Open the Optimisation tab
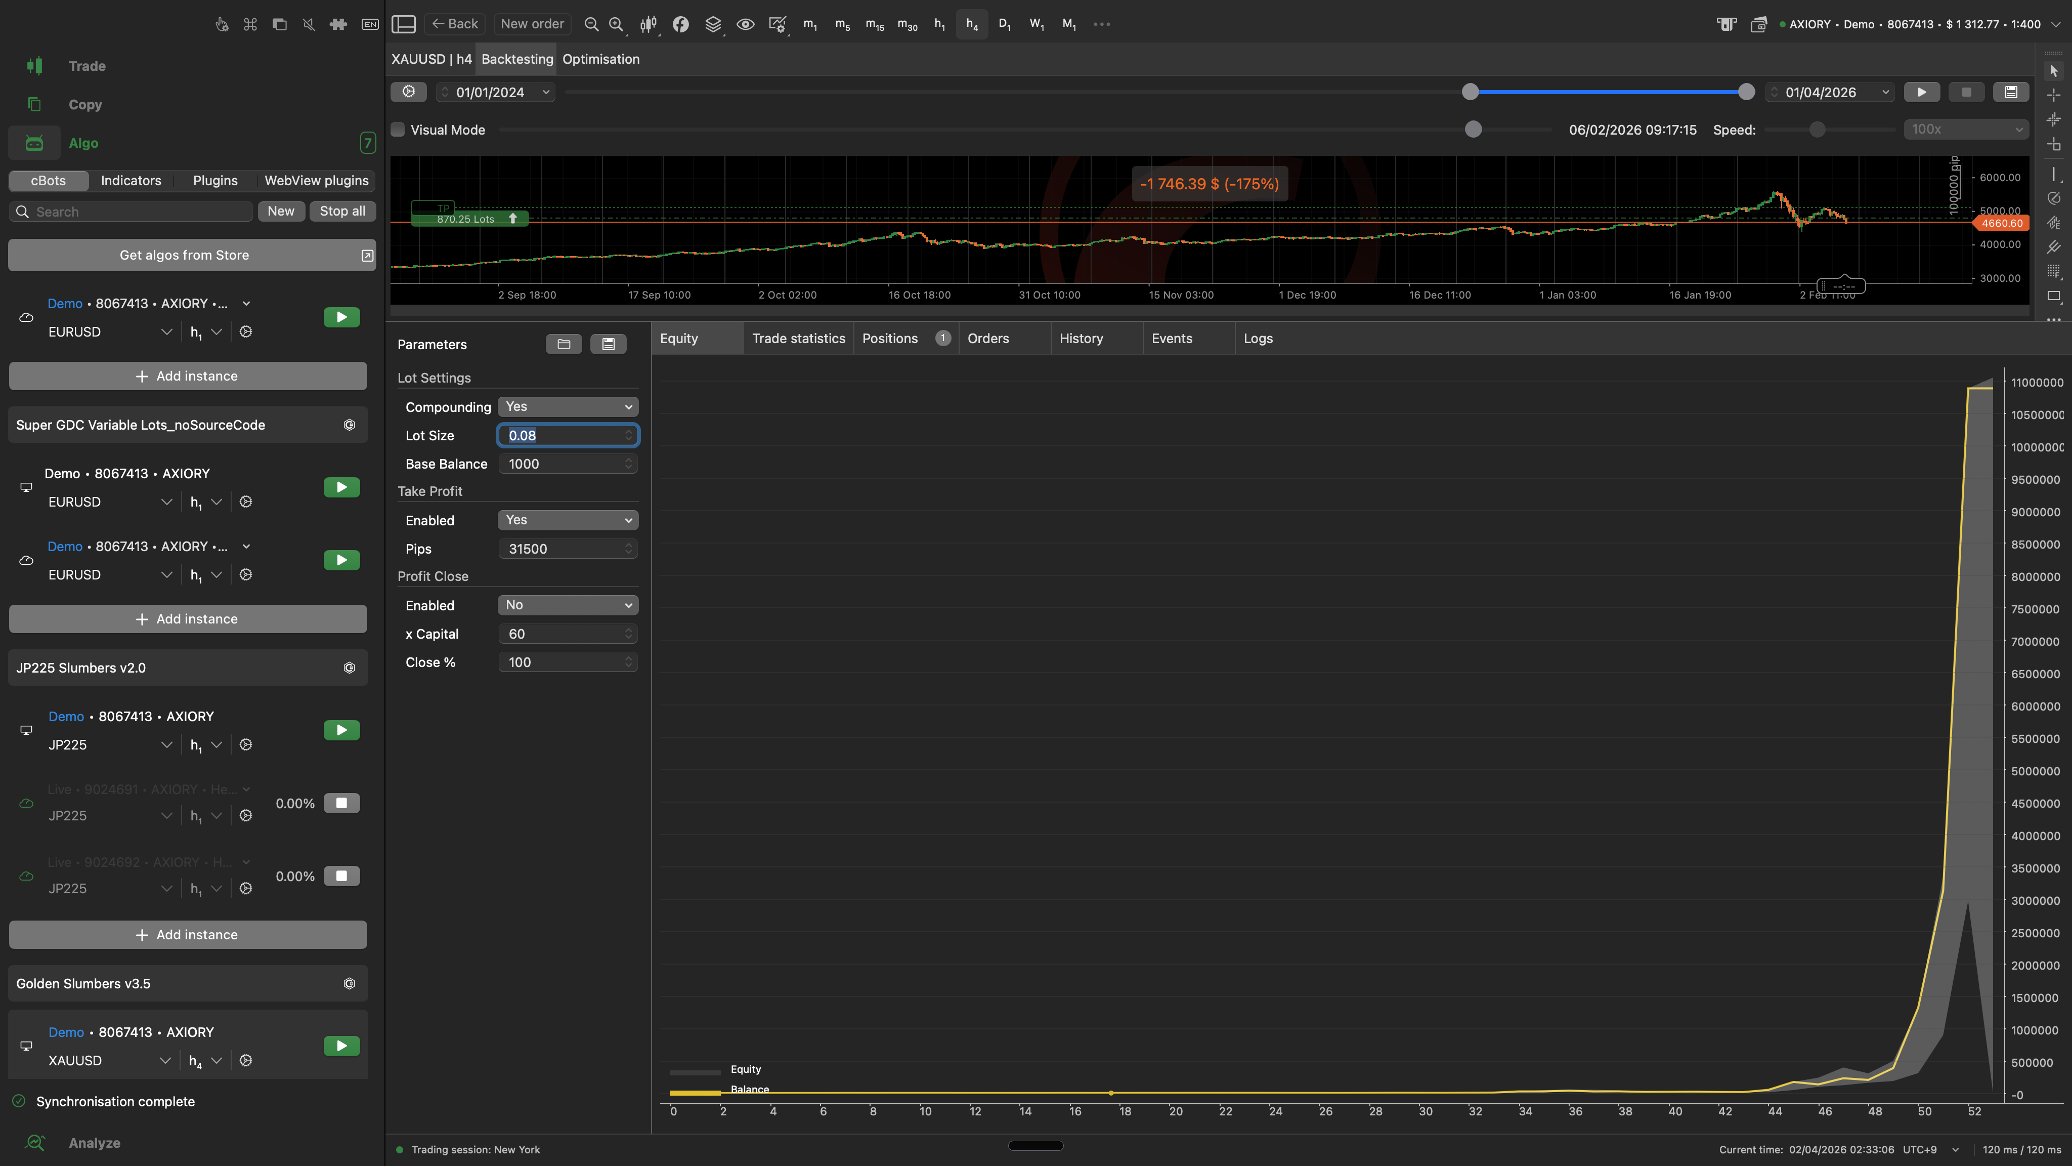The width and height of the screenshot is (2072, 1166). 601,60
